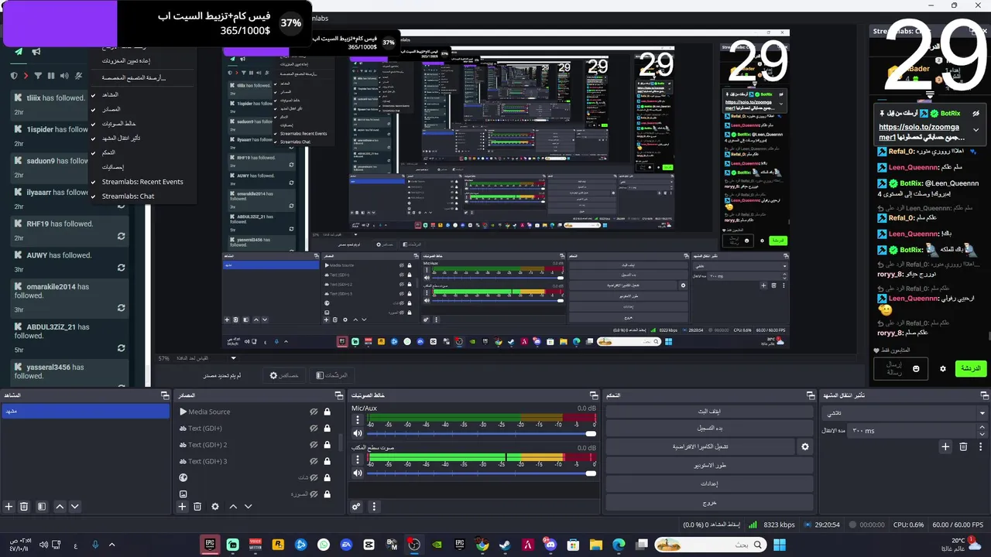Toggle visibility of Media Source
This screenshot has width=991, height=557.
pos(314,412)
